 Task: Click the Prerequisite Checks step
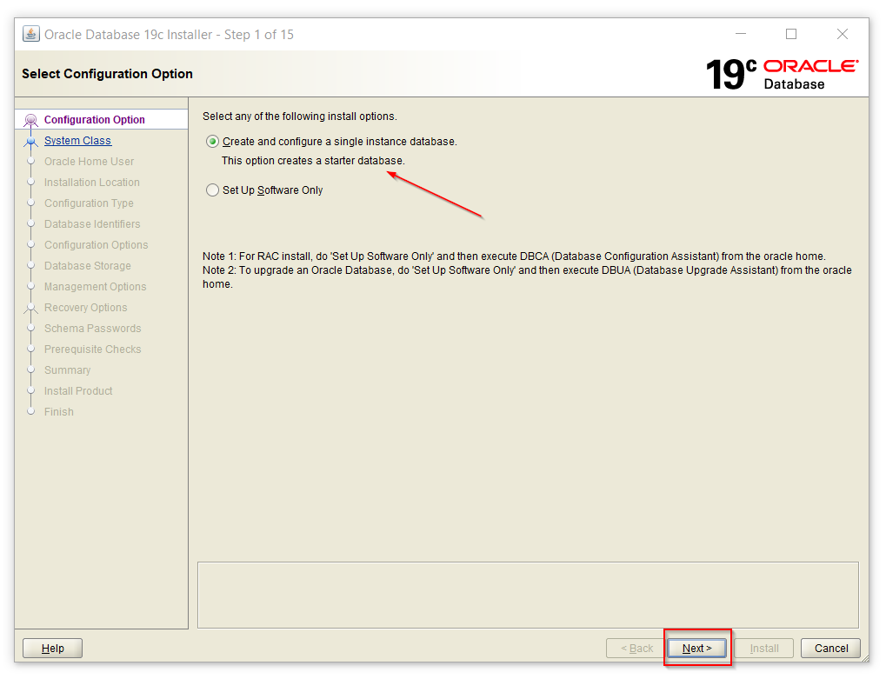click(x=92, y=349)
